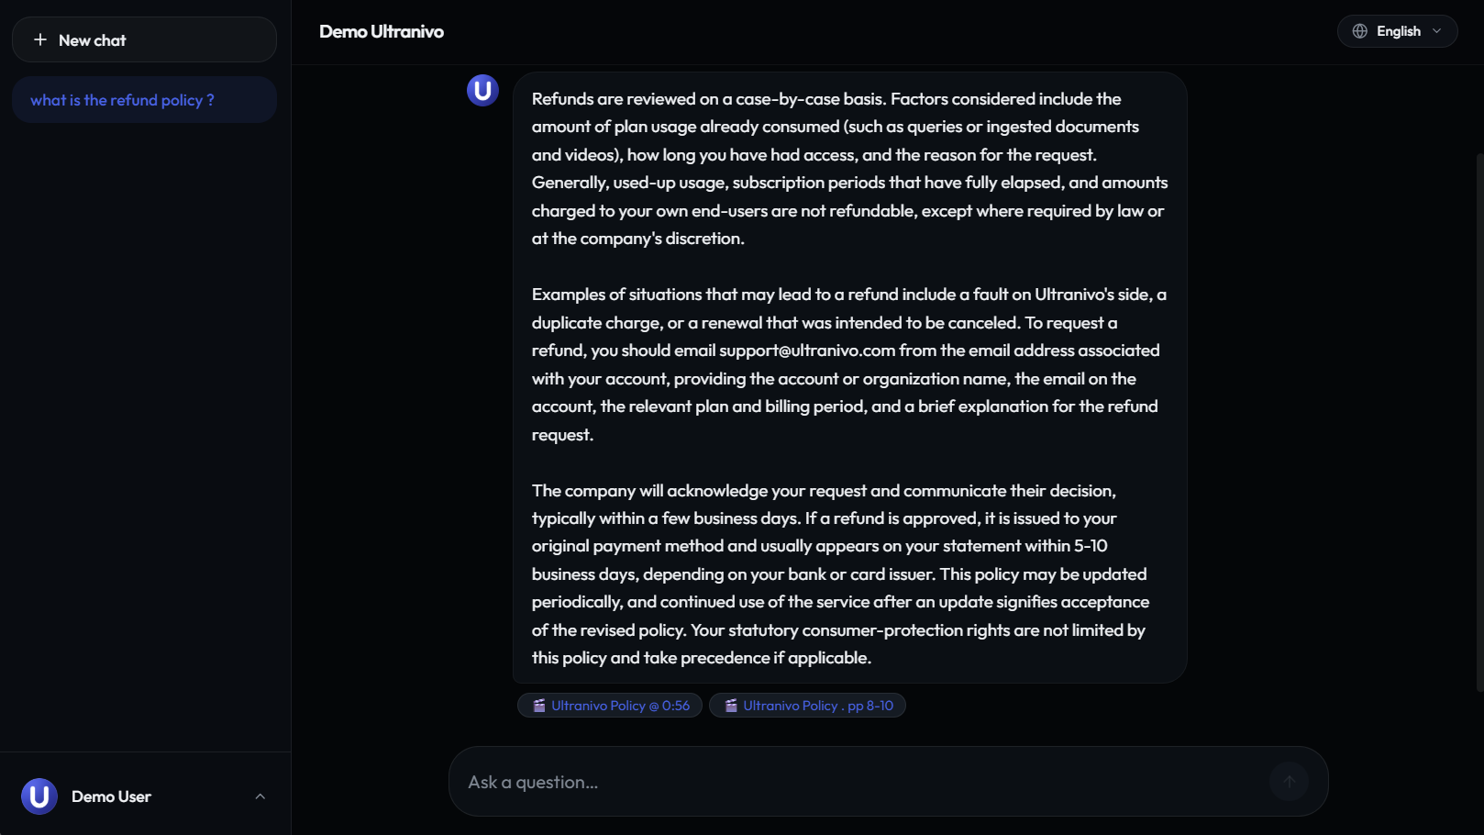
Task: Start a New chat
Action: 144,39
